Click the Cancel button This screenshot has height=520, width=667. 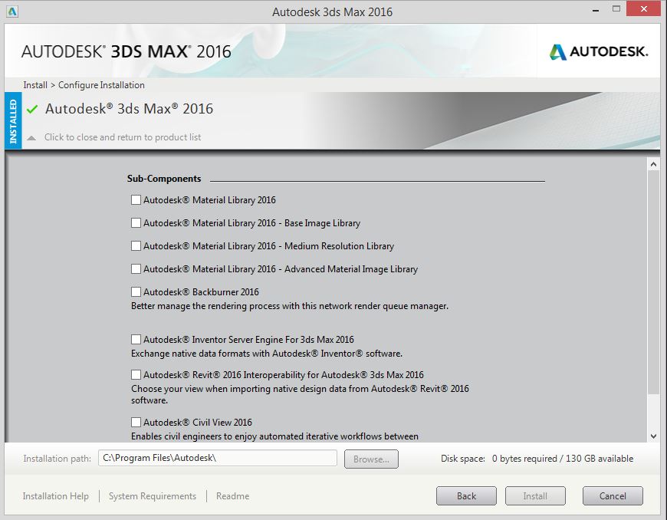(613, 496)
